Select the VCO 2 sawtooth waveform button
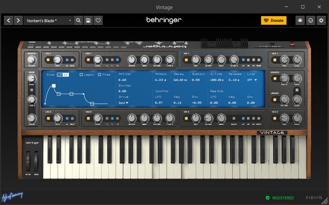Viewport: 329px width, 205px height. coord(112,119)
